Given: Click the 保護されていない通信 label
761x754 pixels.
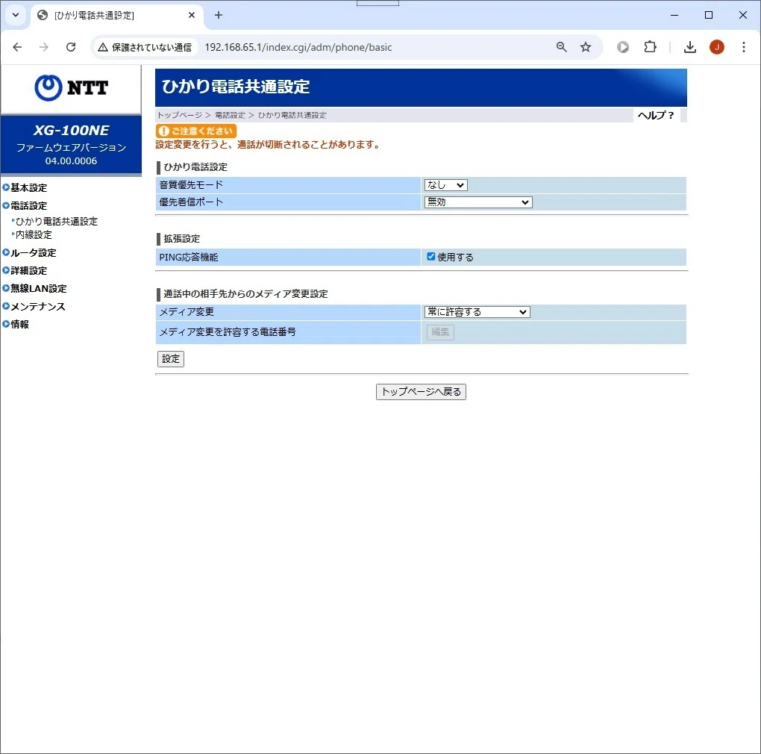Looking at the screenshot, I should coord(151,47).
